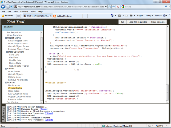Switch to the OakLeaf Systems tab
Image resolution: width=171 pixels, height=128 pixels.
[68, 16]
